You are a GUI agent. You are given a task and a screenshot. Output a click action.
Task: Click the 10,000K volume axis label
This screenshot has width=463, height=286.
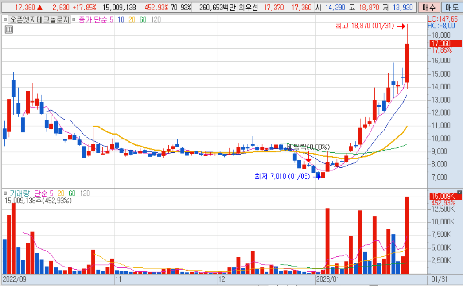point(443,222)
